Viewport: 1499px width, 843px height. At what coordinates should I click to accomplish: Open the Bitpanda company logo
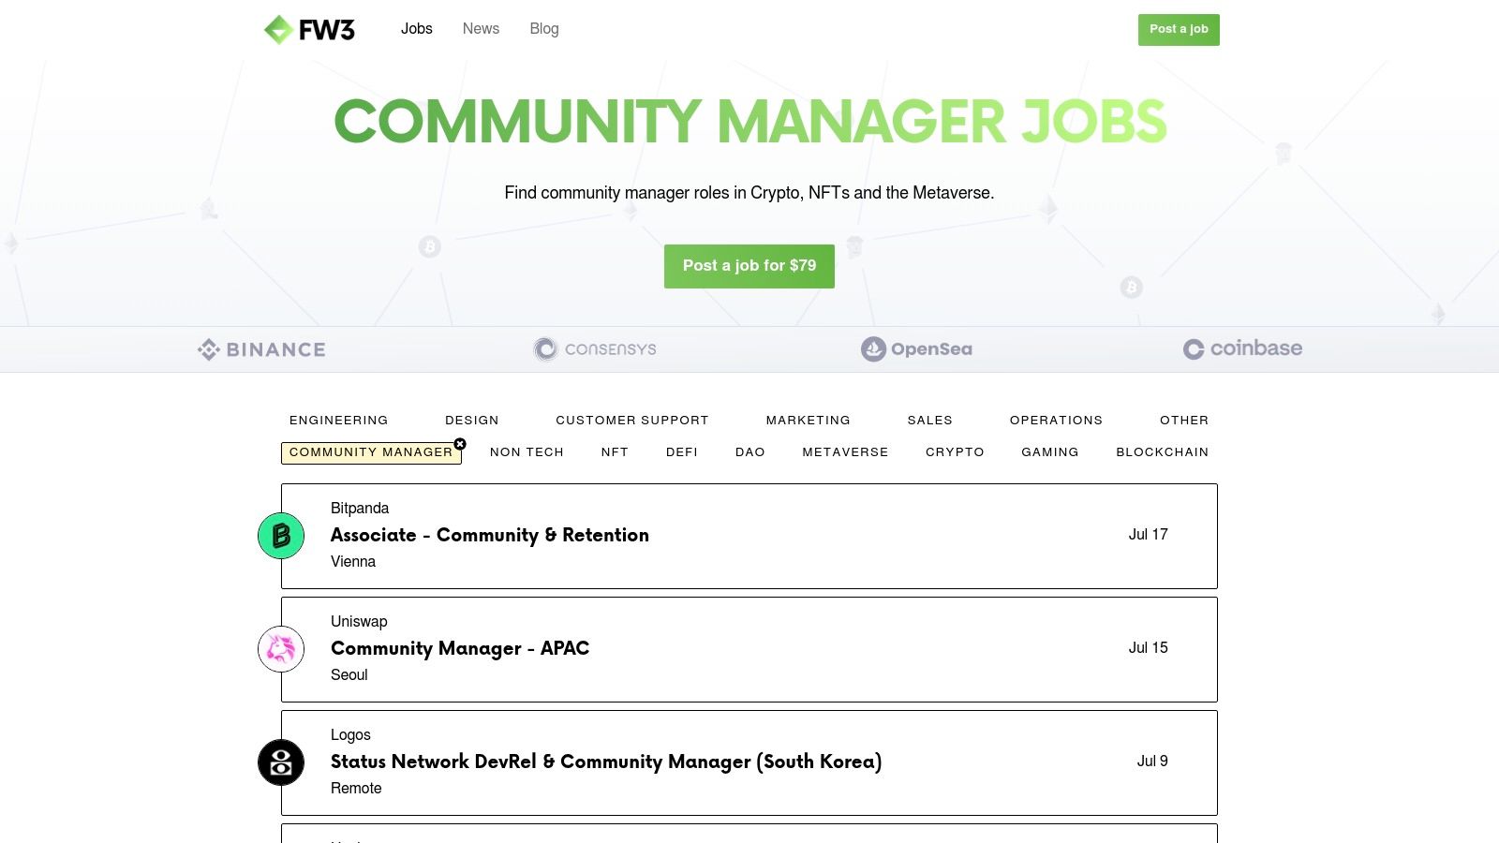(x=281, y=536)
